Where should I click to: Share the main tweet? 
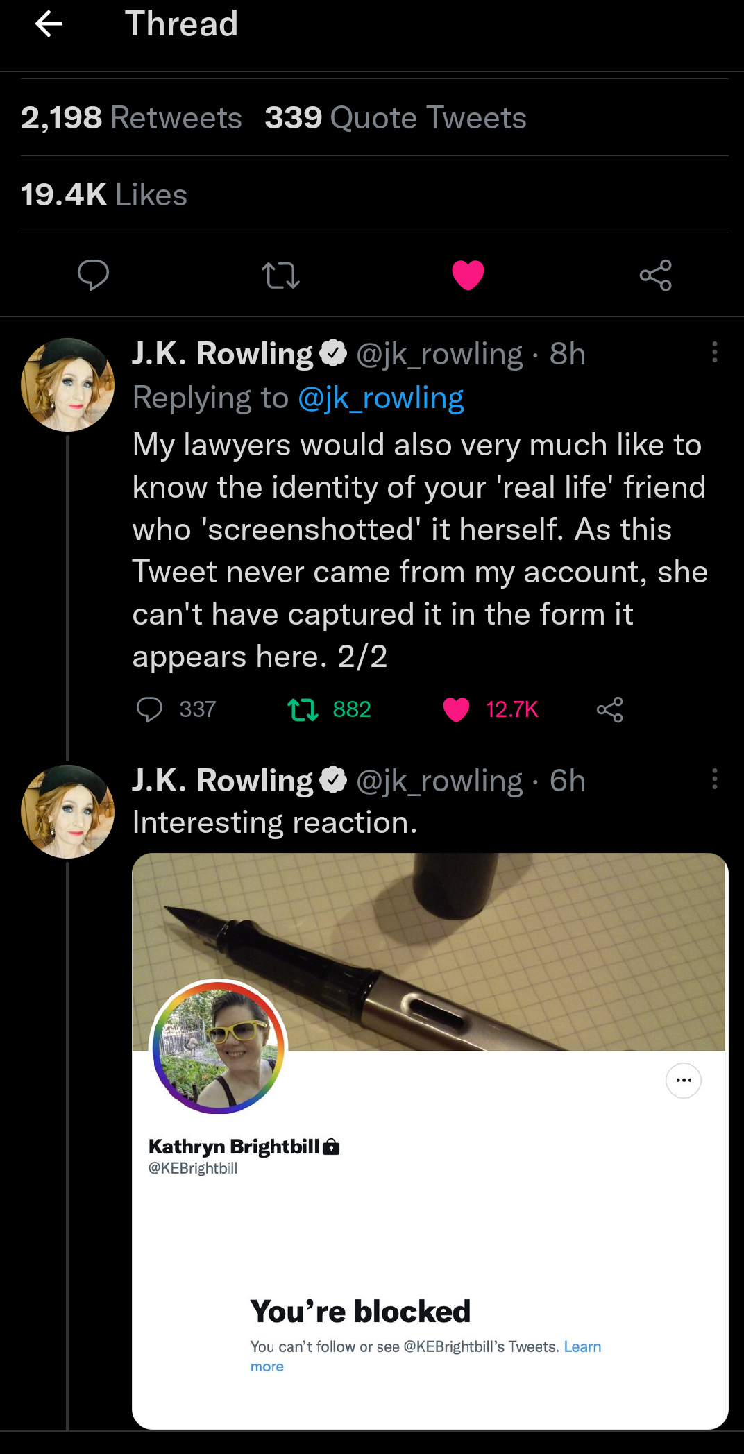click(656, 275)
